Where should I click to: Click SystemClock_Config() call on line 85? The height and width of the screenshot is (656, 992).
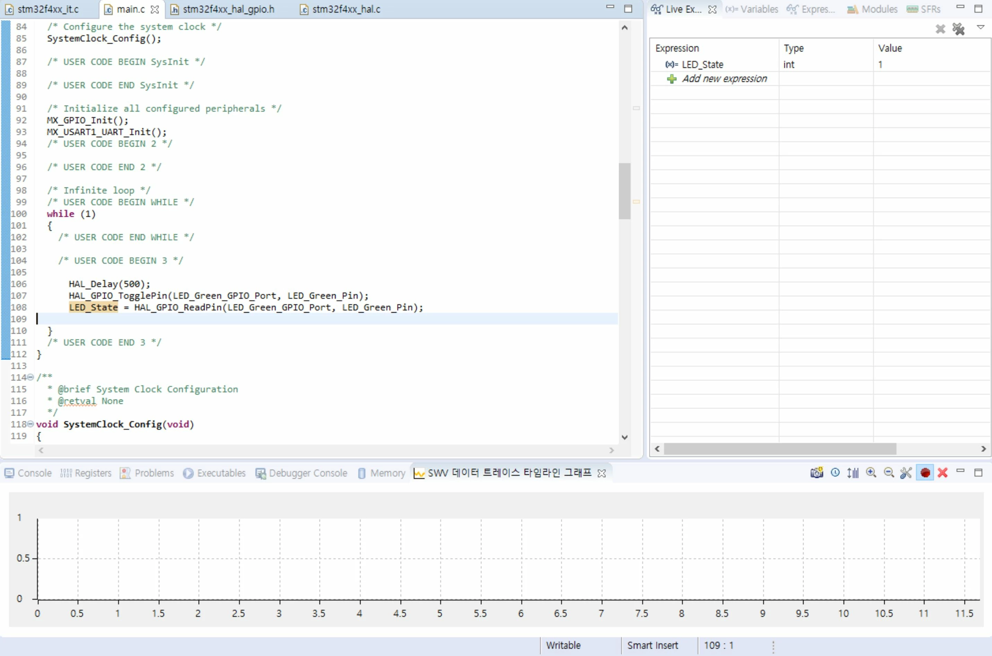(104, 38)
